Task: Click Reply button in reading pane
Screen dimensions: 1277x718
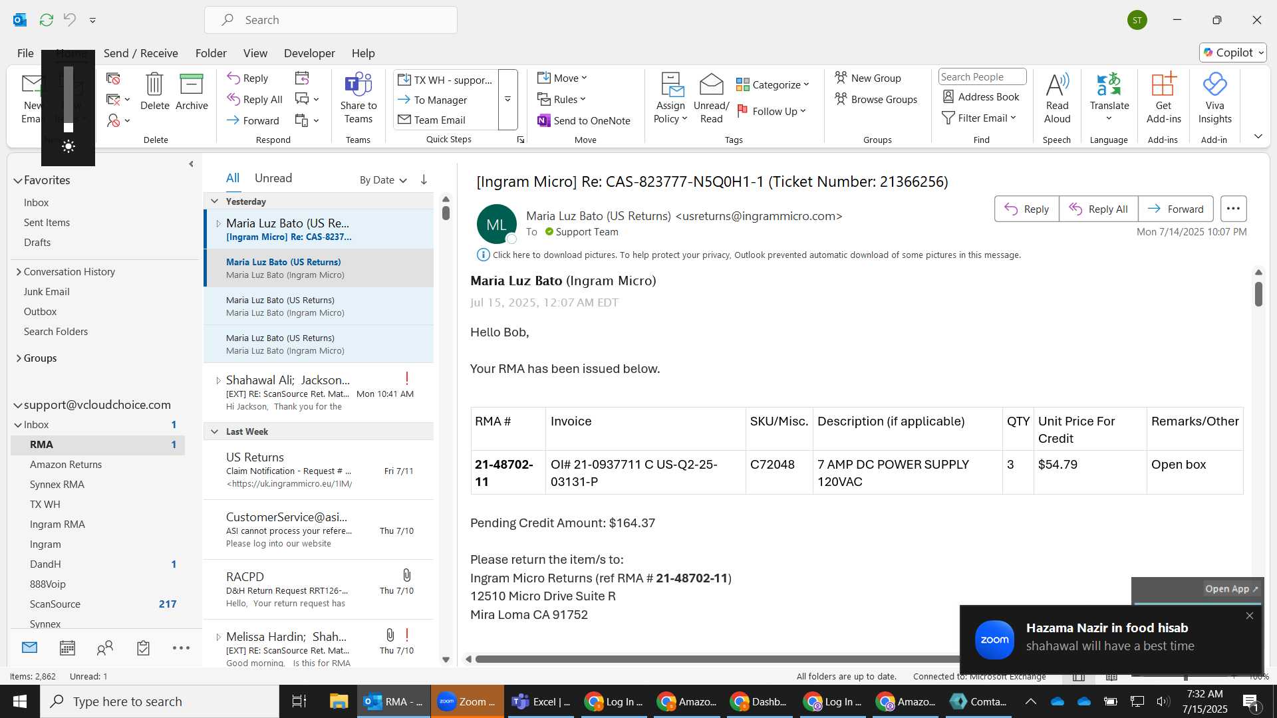Action: tap(1026, 209)
